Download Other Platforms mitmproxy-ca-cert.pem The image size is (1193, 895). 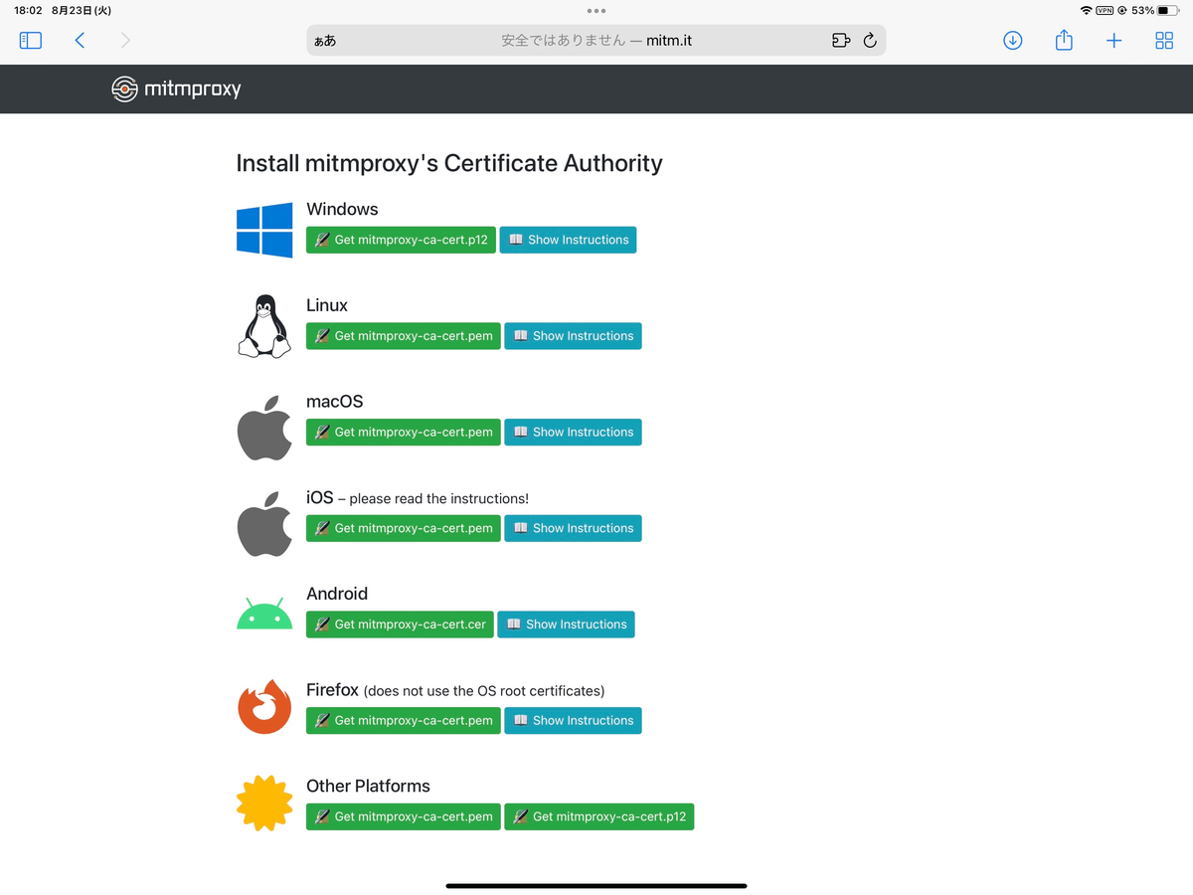(x=404, y=817)
